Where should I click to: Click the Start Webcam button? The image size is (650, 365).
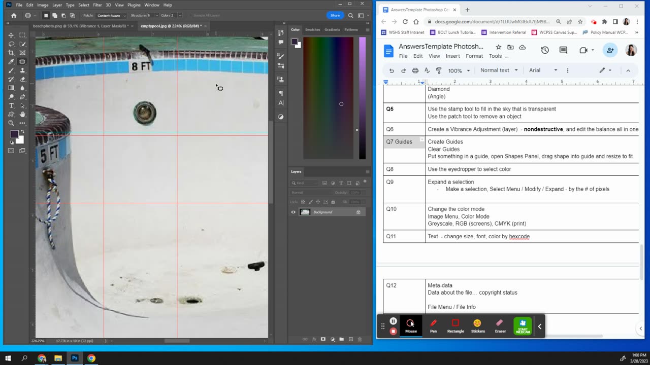point(523,326)
